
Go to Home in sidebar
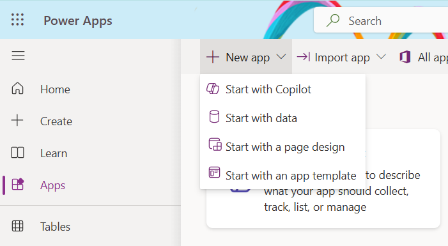tap(55, 89)
